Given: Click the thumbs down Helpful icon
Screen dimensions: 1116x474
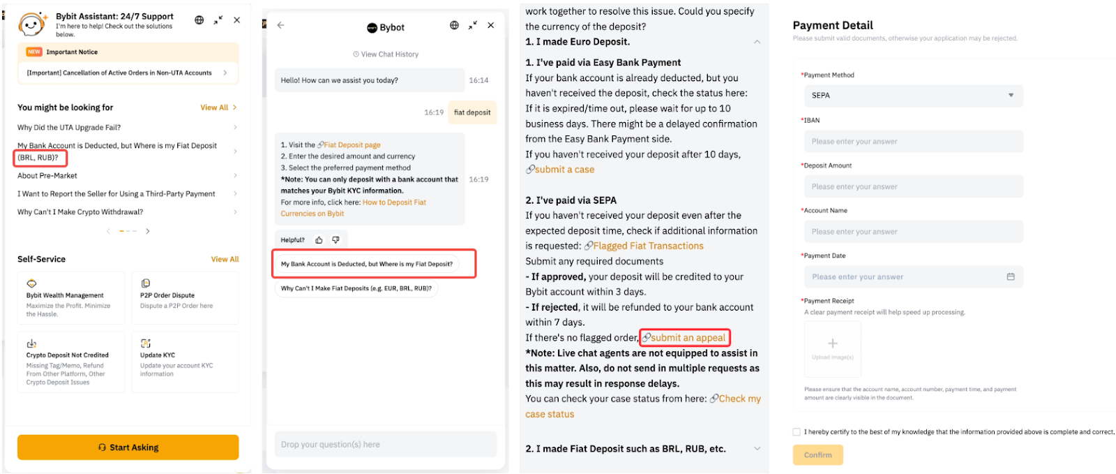Looking at the screenshot, I should 335,240.
